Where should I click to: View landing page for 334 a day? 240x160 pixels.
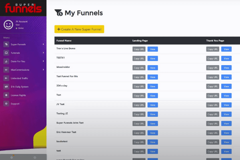[153, 86]
